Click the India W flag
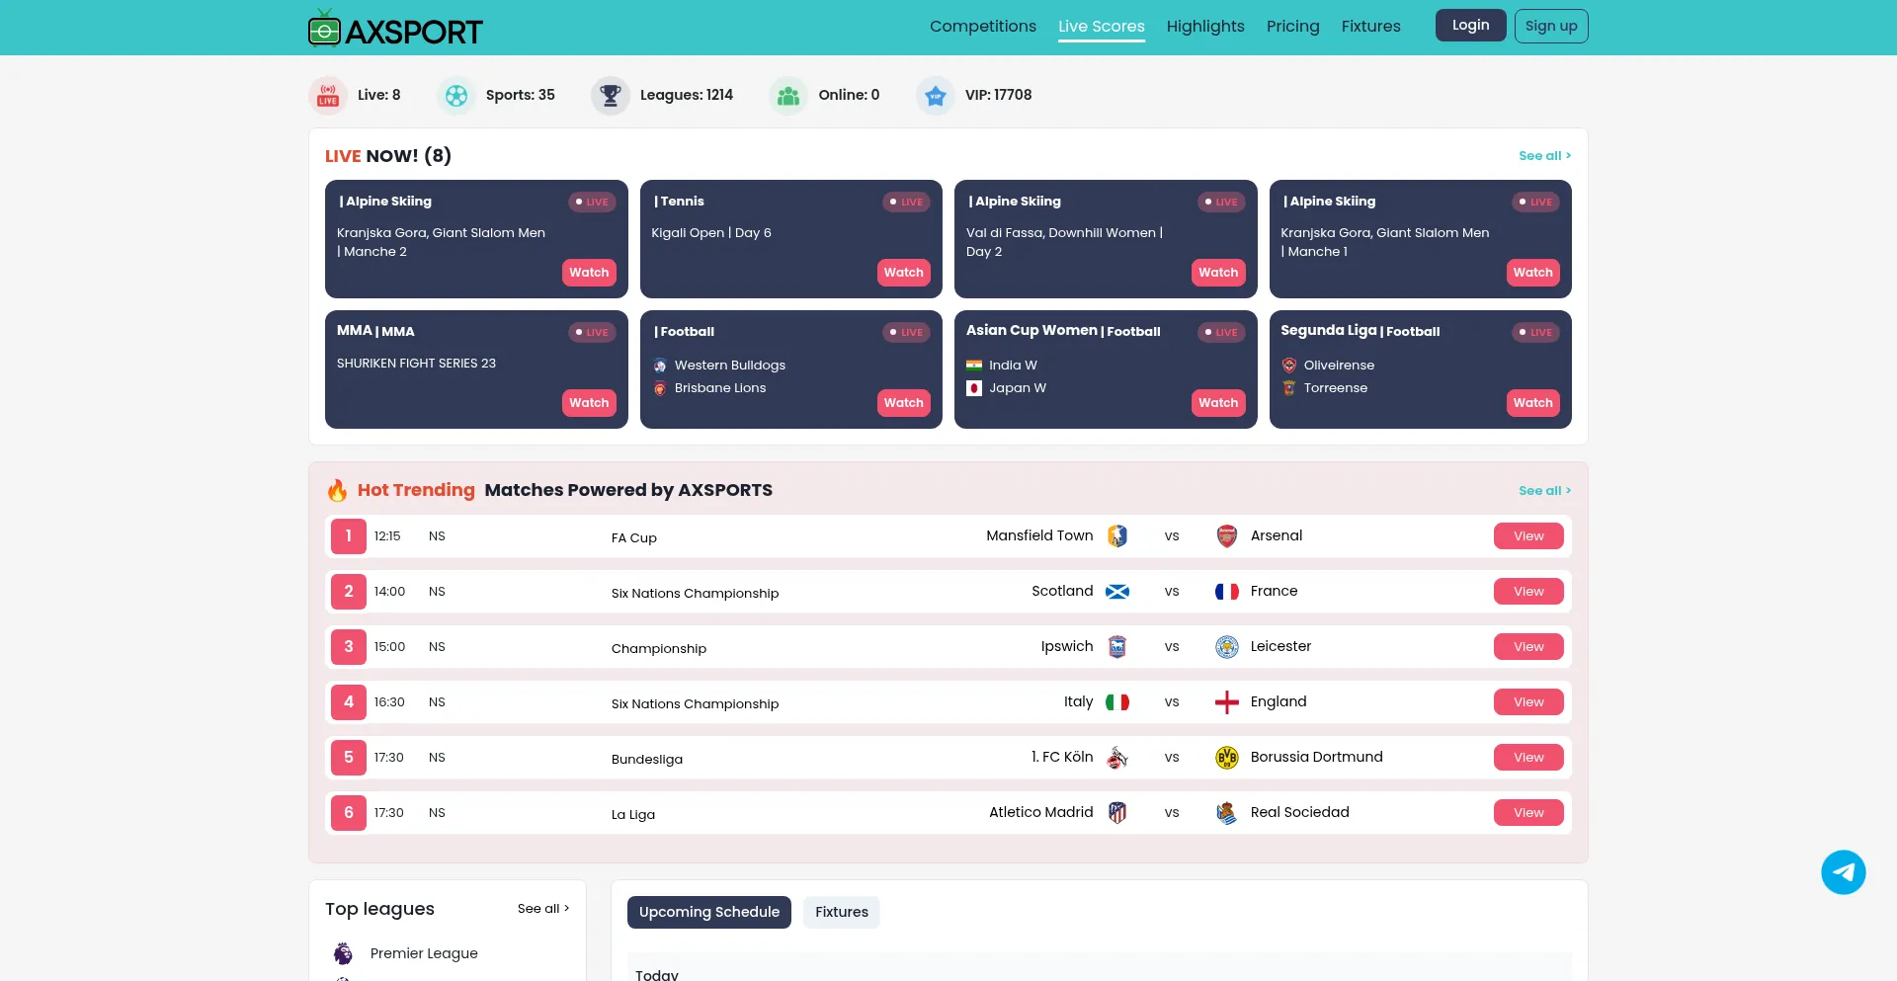 (x=974, y=366)
